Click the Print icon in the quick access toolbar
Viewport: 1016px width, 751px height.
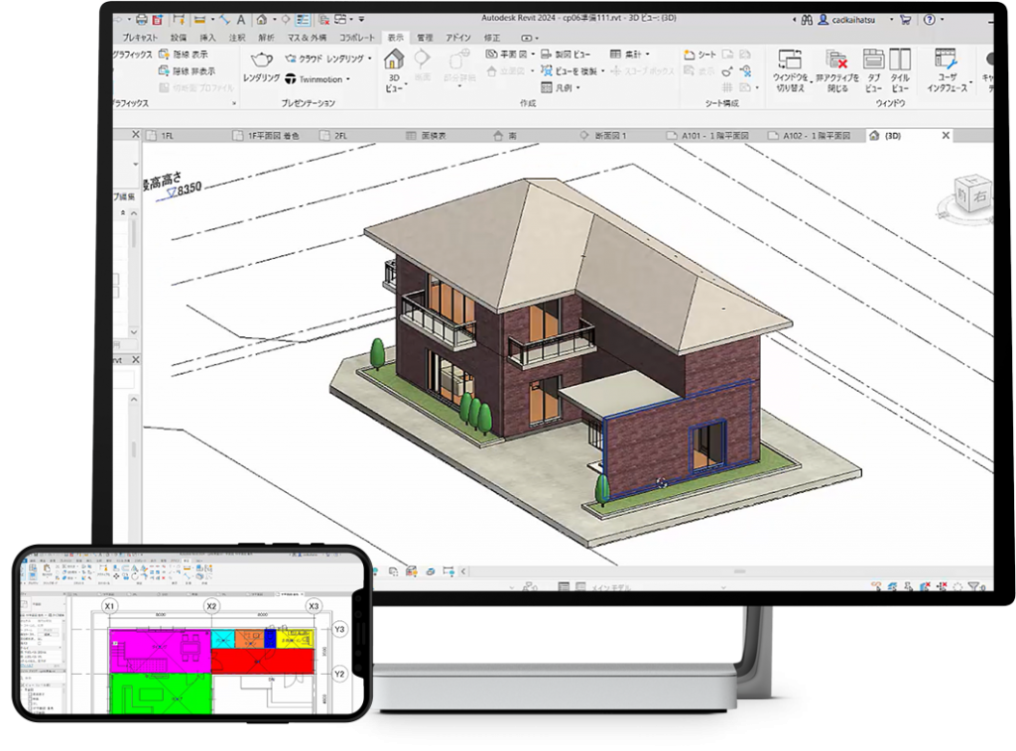tap(141, 20)
